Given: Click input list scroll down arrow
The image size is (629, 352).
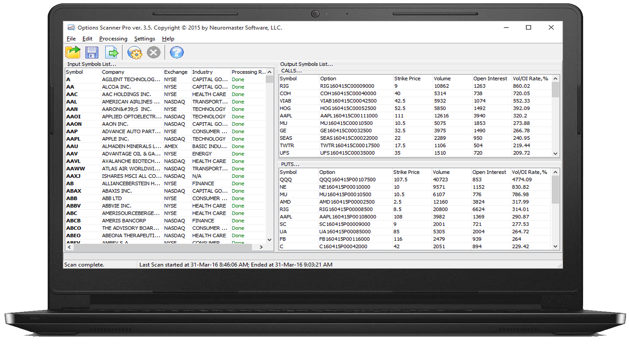Looking at the screenshot, I should tap(269, 240).
